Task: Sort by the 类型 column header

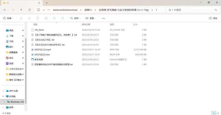Action: tap(112, 24)
